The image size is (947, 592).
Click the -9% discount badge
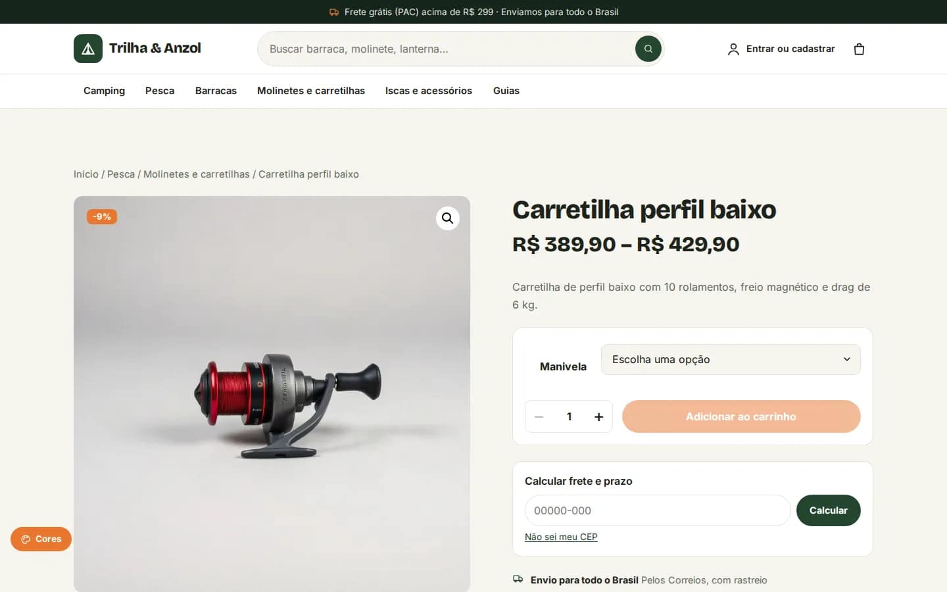pyautogui.click(x=102, y=216)
